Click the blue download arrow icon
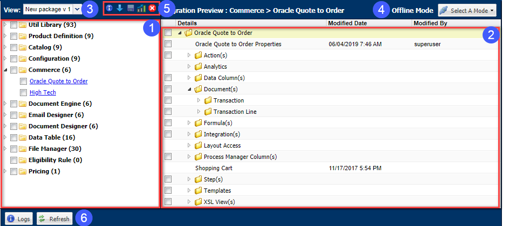 [119, 9]
